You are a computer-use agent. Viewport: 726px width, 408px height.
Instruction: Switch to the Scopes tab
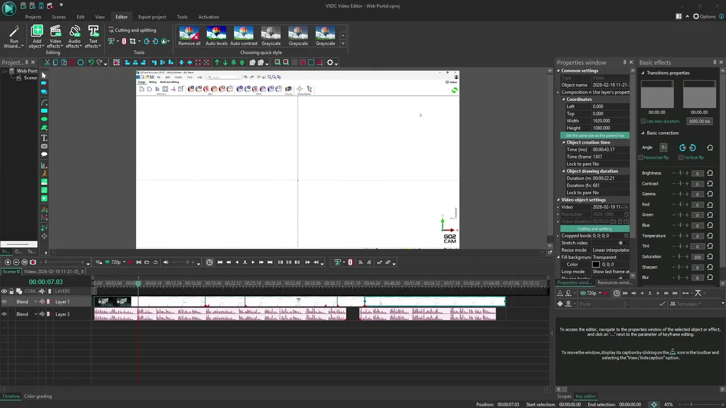[564, 396]
